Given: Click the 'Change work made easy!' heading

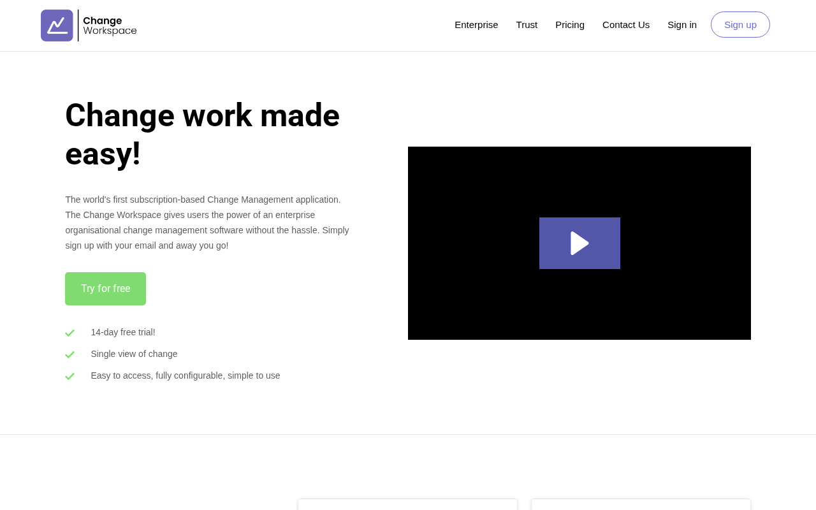Looking at the screenshot, I should point(202,135).
